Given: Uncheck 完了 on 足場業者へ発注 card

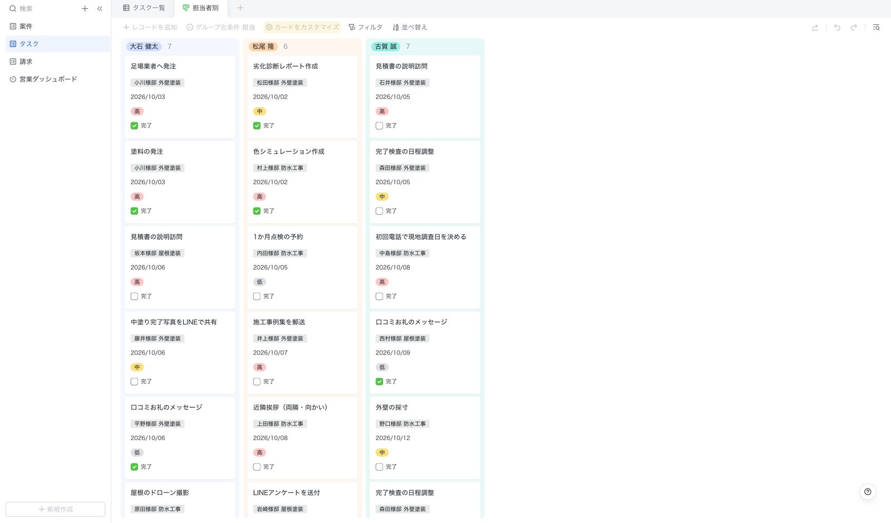Looking at the screenshot, I should point(134,126).
